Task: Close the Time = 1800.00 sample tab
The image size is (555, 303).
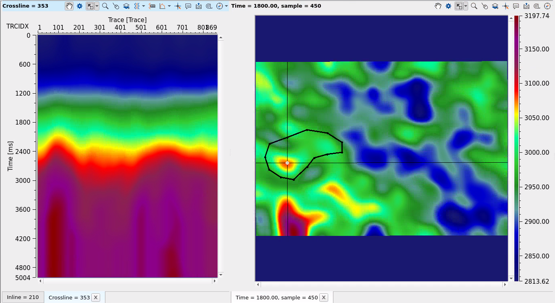Action: (324, 297)
